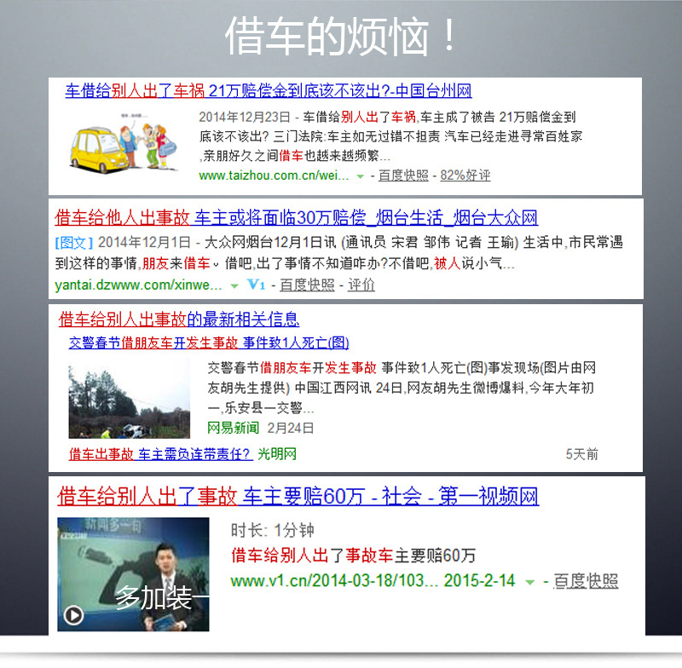Open the 交警春节借朋友车 accident news link
The width and height of the screenshot is (682, 668).
[209, 343]
